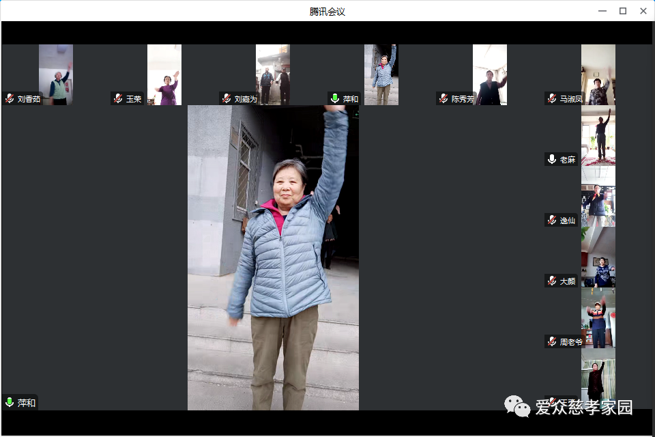Click muted mic icon beside 逸仙
Viewport: 655px width, 437px height.
pyautogui.click(x=552, y=220)
